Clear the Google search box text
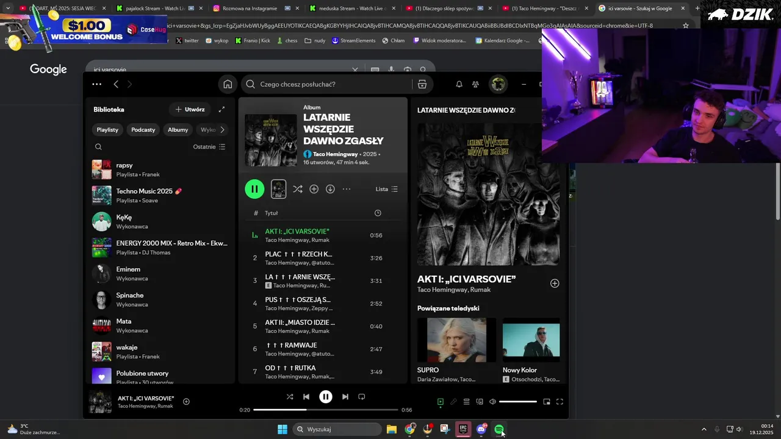The height and width of the screenshot is (439, 781). (x=355, y=70)
